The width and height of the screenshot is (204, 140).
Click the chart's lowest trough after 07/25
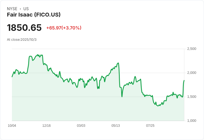[158, 106]
